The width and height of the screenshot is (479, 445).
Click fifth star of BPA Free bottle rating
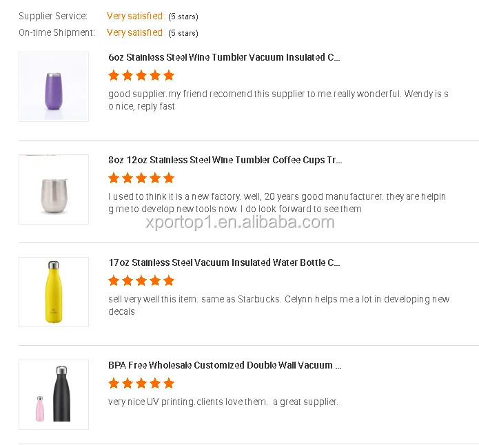pyautogui.click(x=169, y=383)
